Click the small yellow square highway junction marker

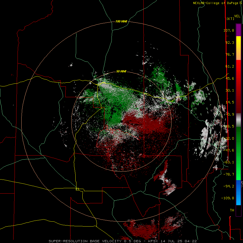77,189
